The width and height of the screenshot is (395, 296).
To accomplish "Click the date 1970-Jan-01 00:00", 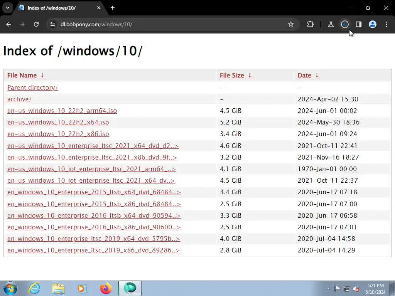I will click(x=327, y=169).
